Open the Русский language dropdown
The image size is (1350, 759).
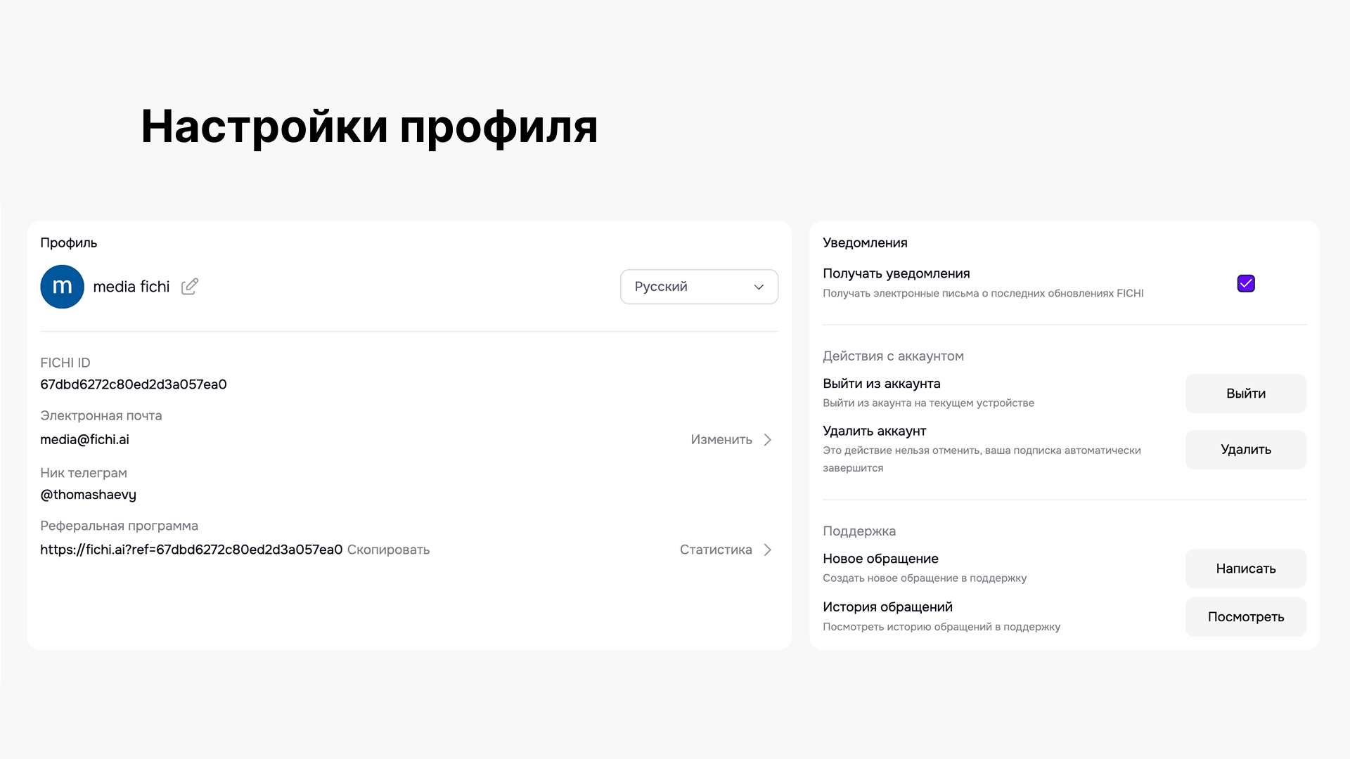[699, 287]
